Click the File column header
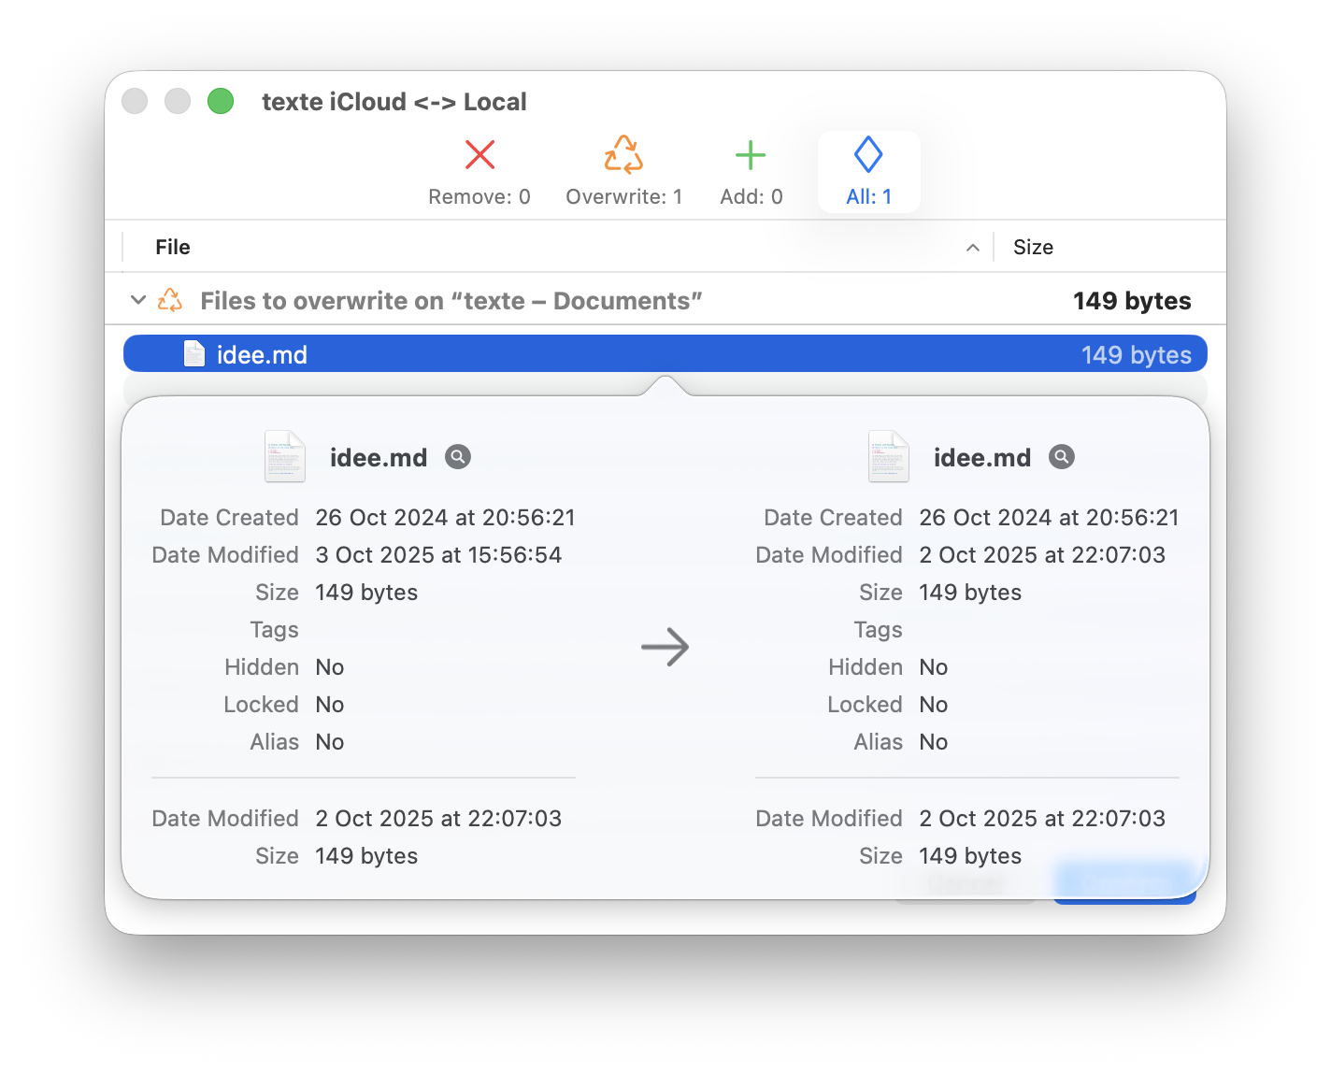The width and height of the screenshot is (1331, 1073). coord(173,247)
